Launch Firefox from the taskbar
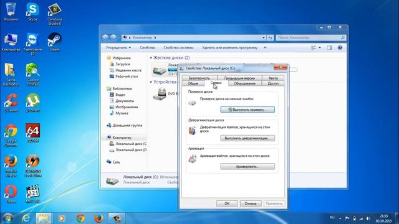399x224 pixels. click(99, 218)
